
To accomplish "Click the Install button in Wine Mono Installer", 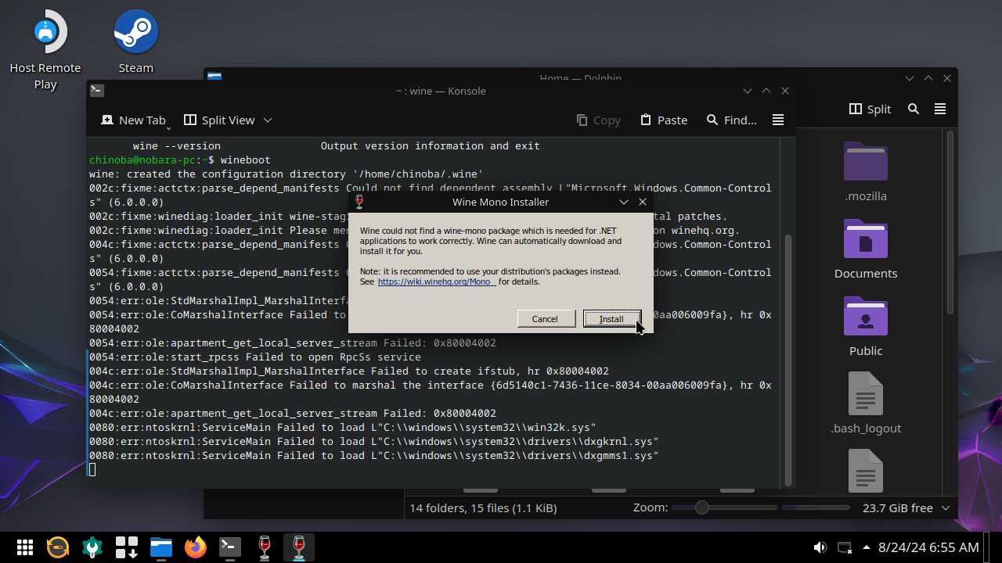I will [611, 319].
